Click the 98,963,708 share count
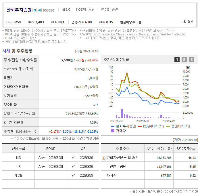 [x=164, y=158]
